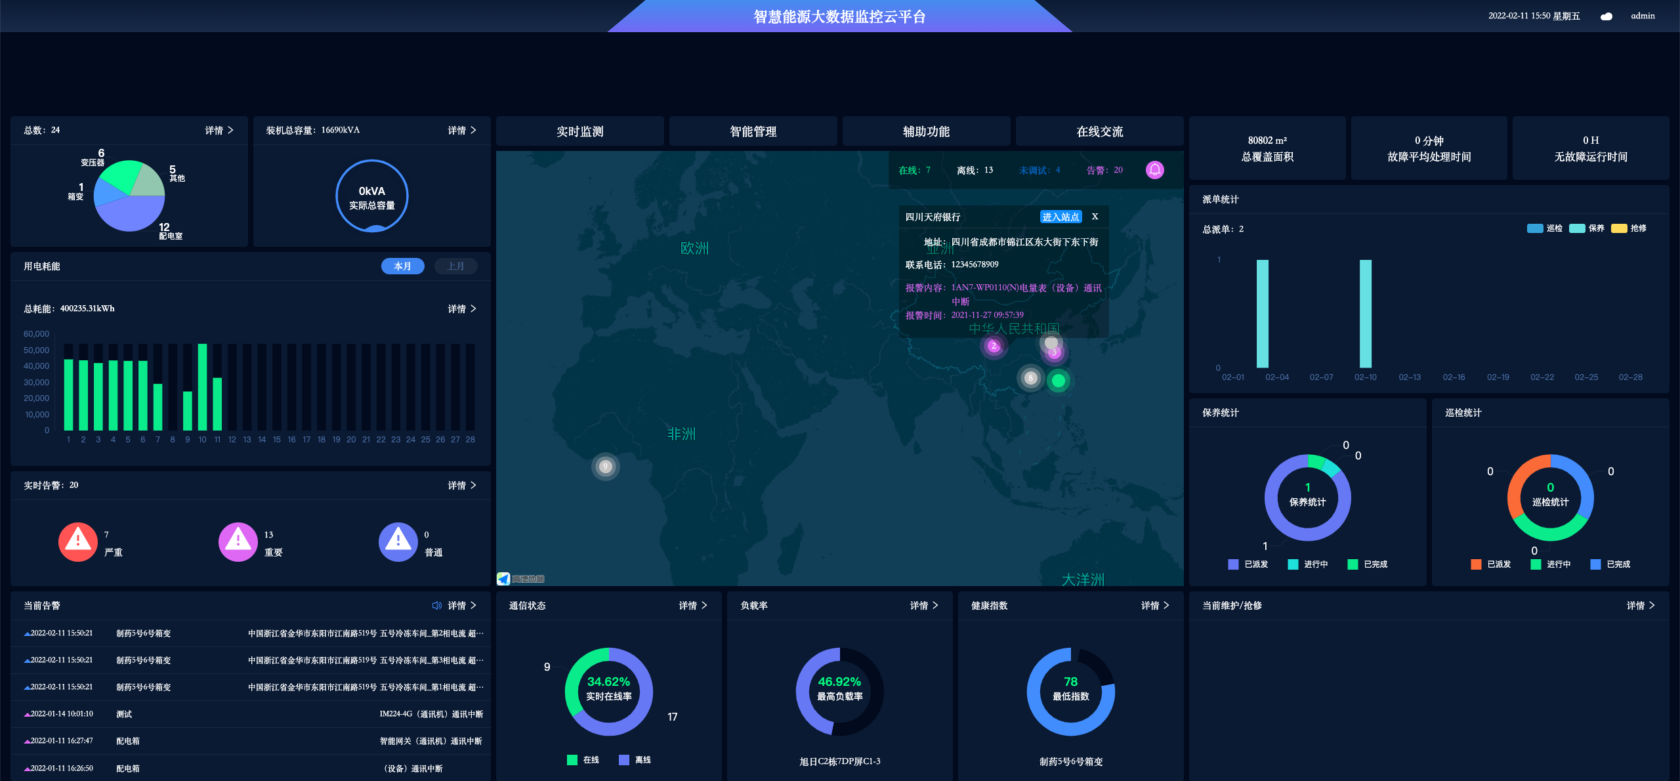Toggle 抢修 legend in dispatch chart
1680x781 pixels.
click(1629, 228)
